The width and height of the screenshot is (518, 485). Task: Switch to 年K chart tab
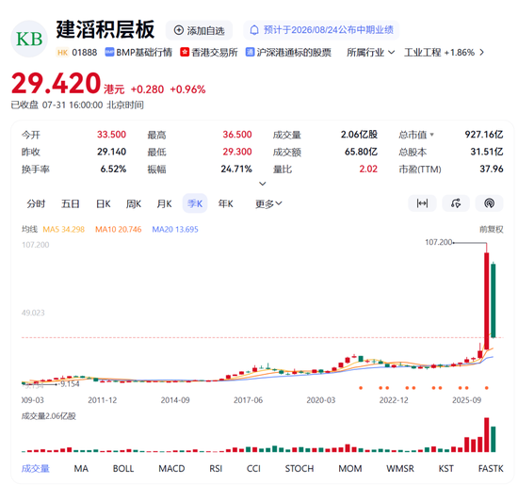tap(226, 203)
